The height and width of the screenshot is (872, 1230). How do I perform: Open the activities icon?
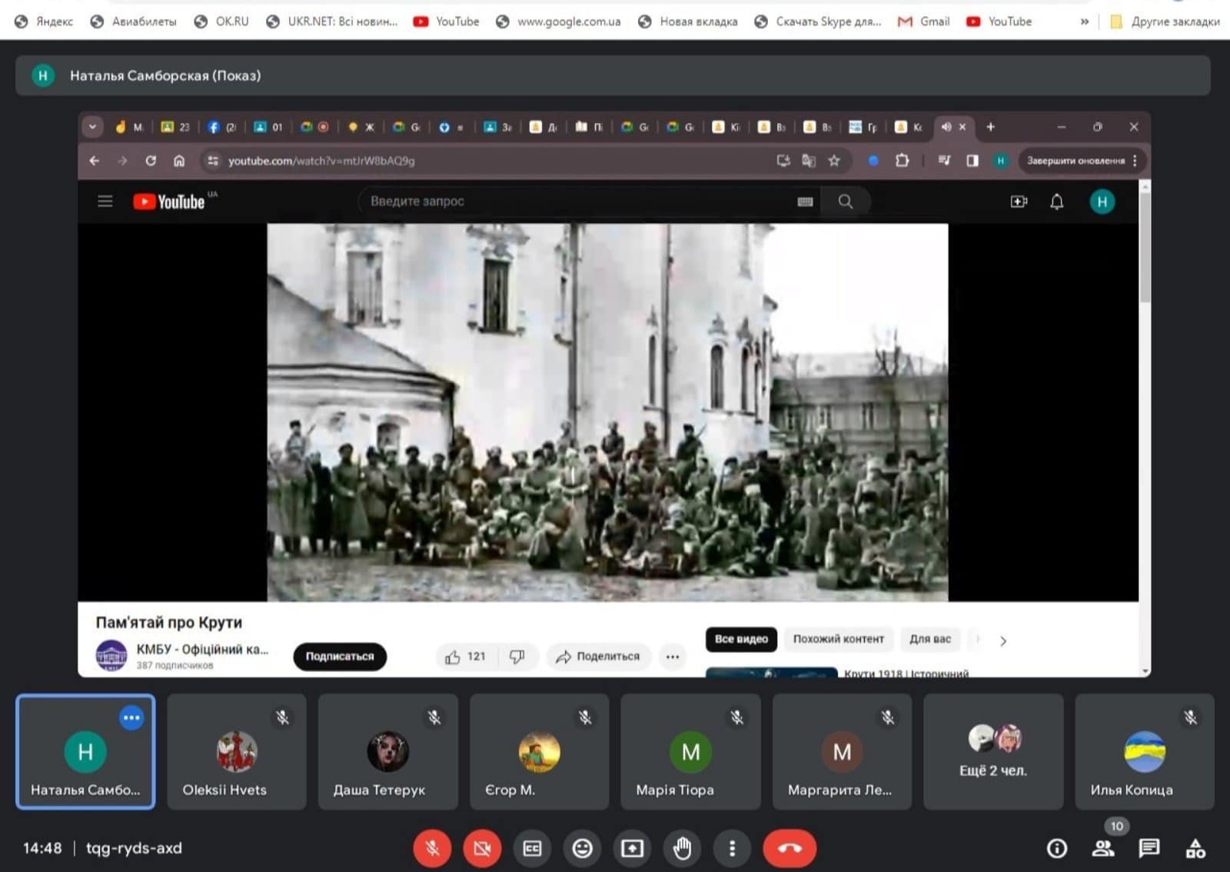(x=1195, y=848)
